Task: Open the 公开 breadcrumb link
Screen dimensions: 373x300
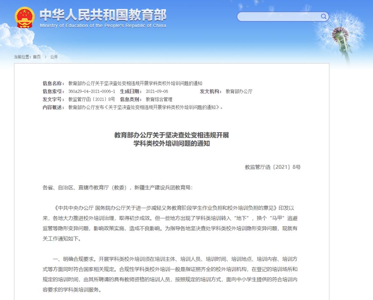Action: click(54, 57)
